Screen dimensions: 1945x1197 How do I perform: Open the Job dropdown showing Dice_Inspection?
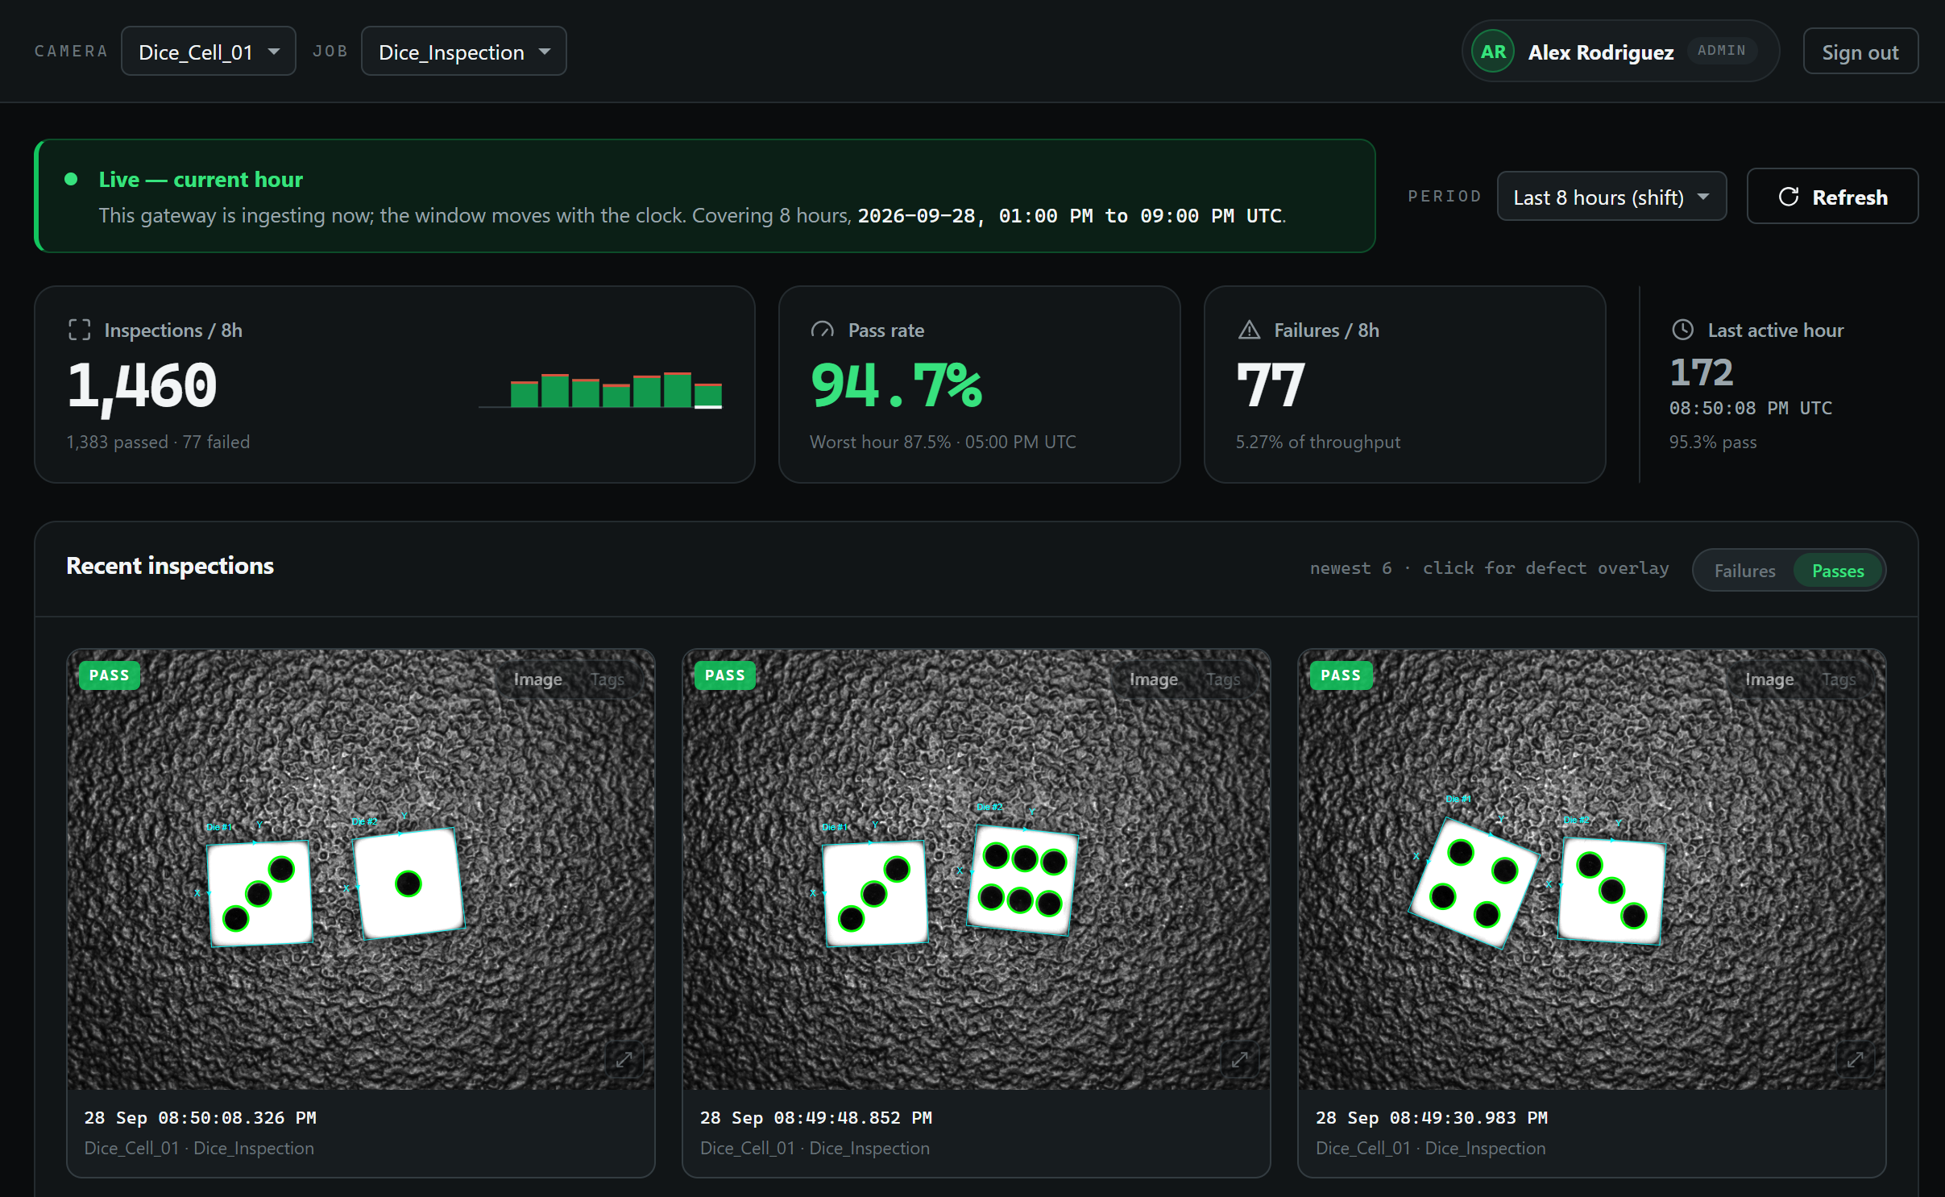point(464,52)
